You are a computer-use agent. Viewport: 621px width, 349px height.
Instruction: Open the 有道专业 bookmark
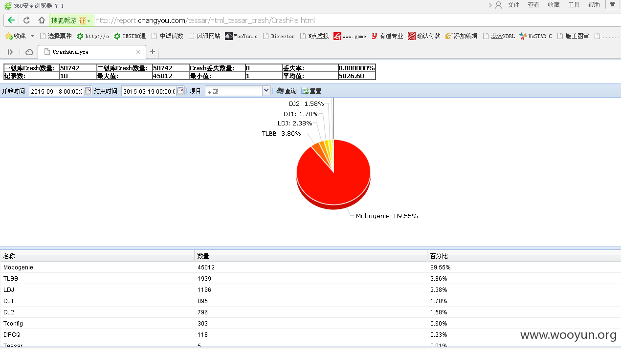[387, 36]
